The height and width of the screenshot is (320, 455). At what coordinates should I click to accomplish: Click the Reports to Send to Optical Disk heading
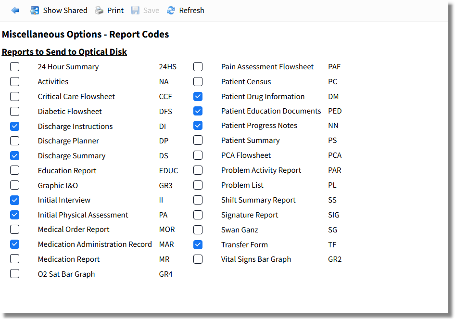pyautogui.click(x=64, y=51)
